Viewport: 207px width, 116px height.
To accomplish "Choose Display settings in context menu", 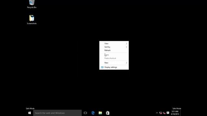I will pyautogui.click(x=114, y=67).
